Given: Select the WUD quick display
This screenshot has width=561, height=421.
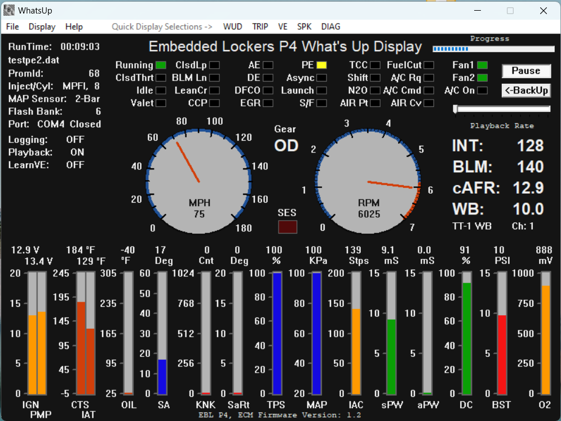Looking at the screenshot, I should 233,26.
